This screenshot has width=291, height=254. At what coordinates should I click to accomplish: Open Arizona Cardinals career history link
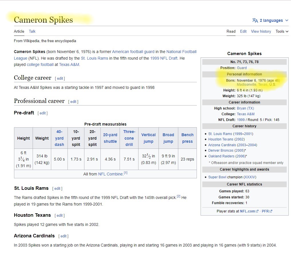coord(222,145)
